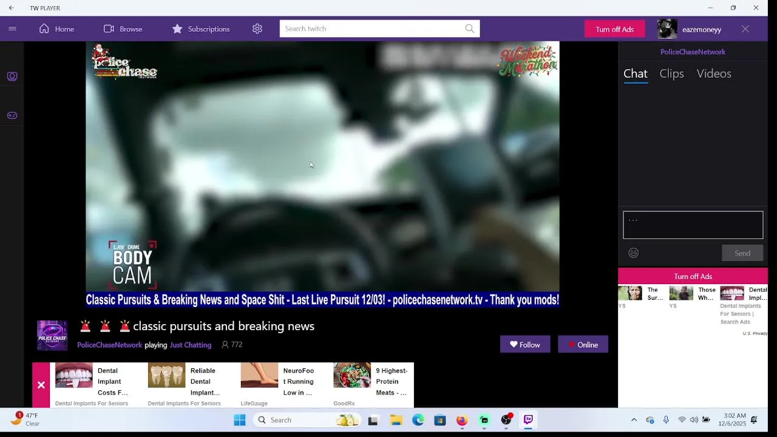Open the side-panel ad starting 'The Sur...'
The height and width of the screenshot is (437, 777).
click(x=642, y=297)
